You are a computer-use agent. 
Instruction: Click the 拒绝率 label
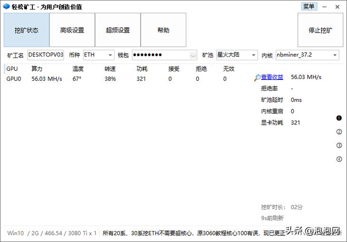tap(270, 88)
